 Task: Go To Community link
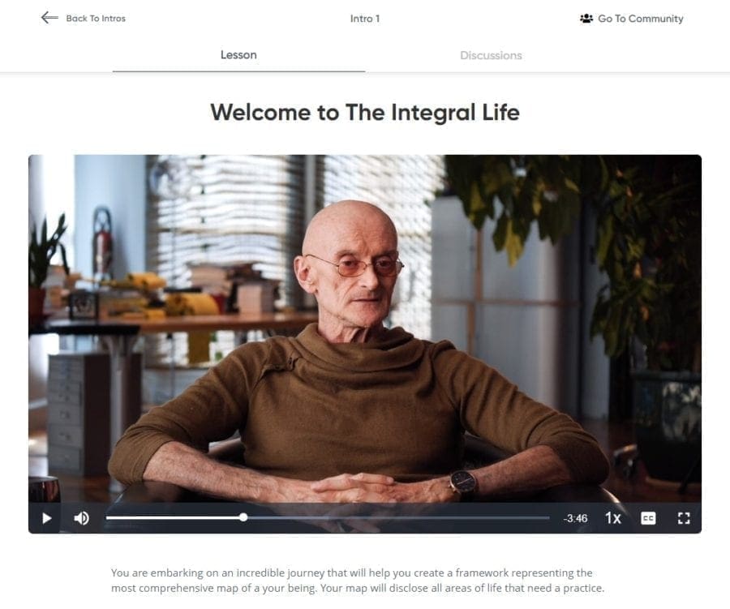pos(640,19)
